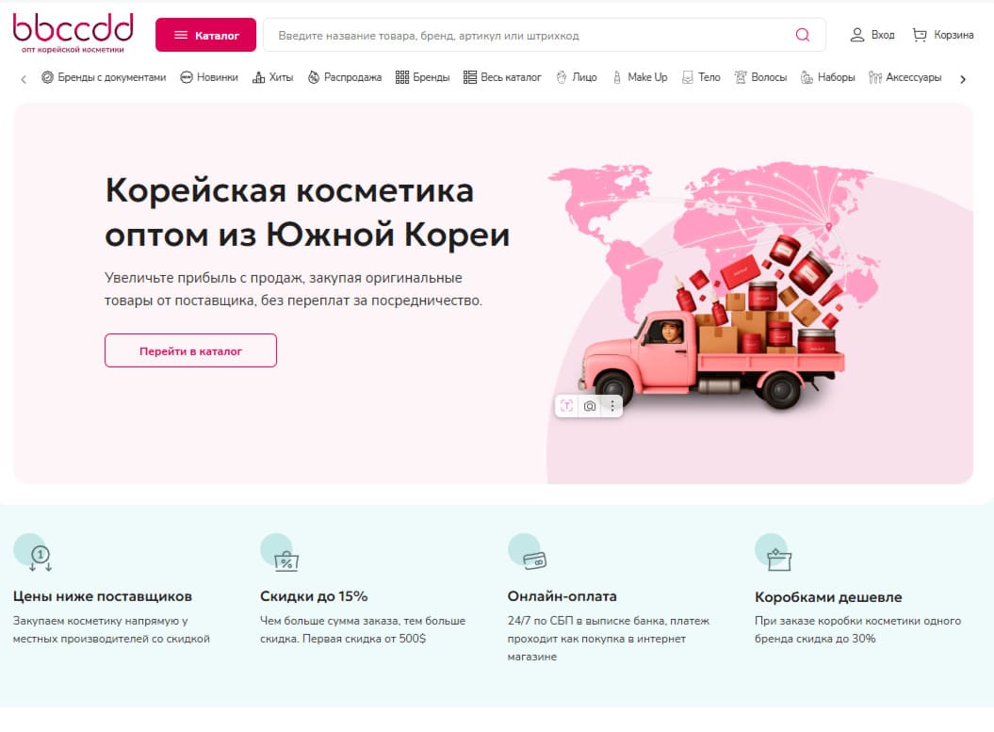The image size is (994, 732).
Task: Select the Наборы sets icon
Action: tap(806, 77)
